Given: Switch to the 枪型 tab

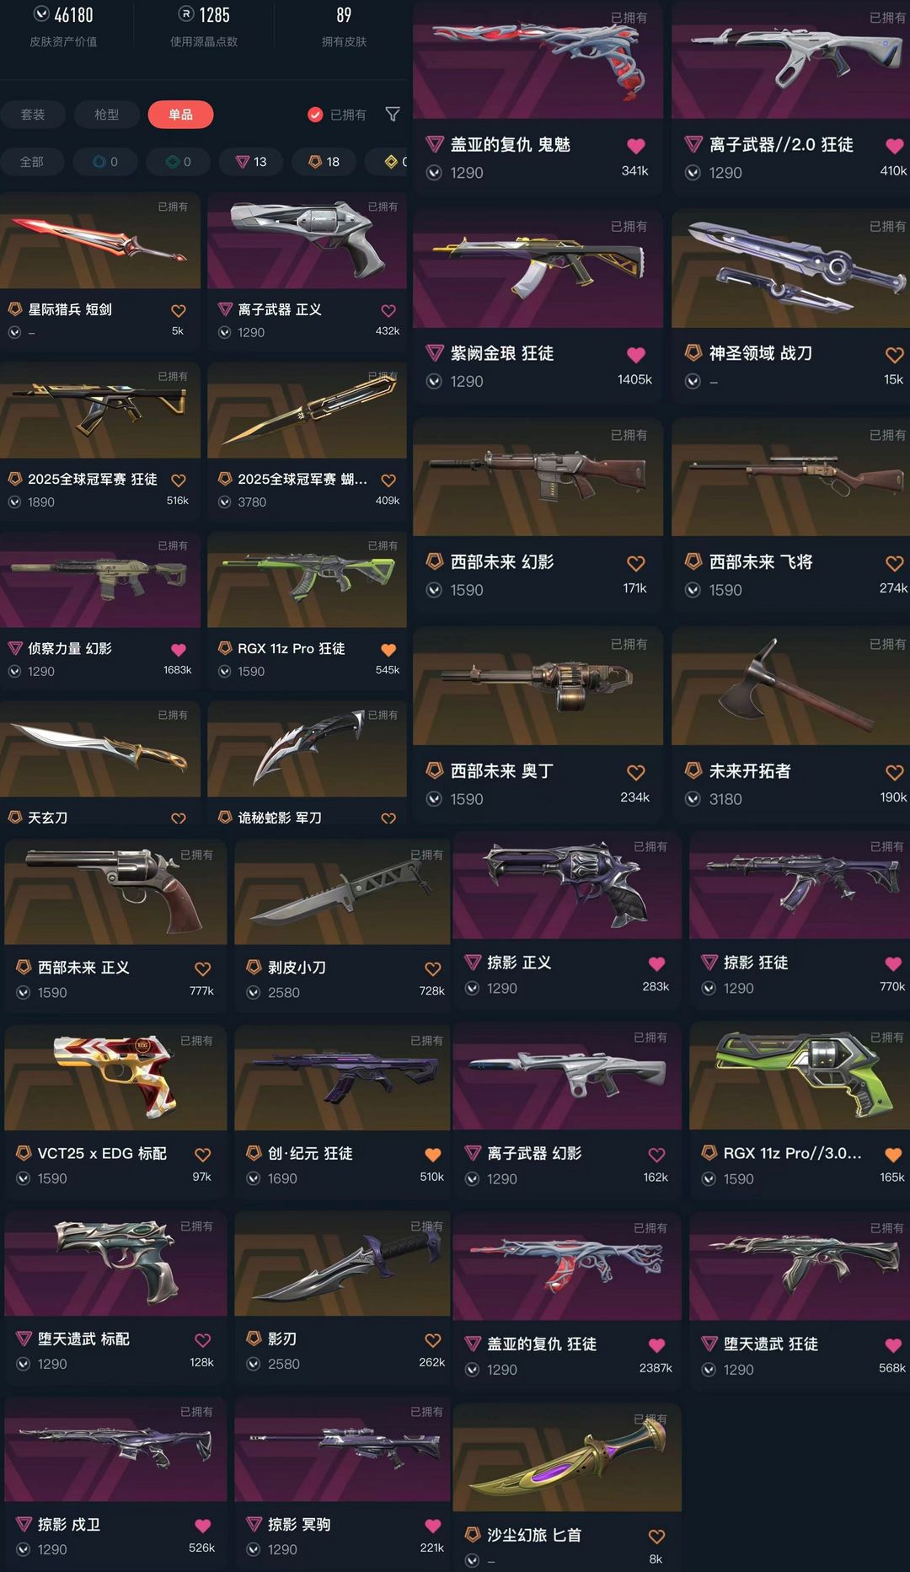Looking at the screenshot, I should (106, 115).
